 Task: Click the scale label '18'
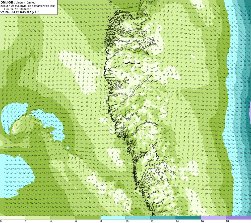click(227, 221)
